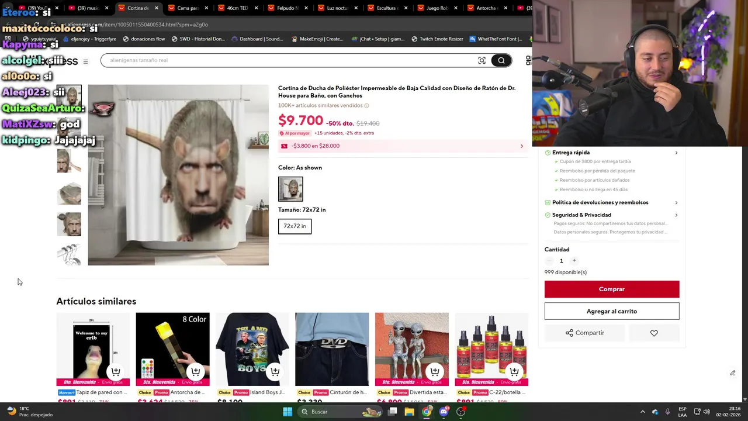This screenshot has height=421, width=748.
Task: Expand 'Política de devoluciones y reembolsos'
Action: pyautogui.click(x=676, y=202)
